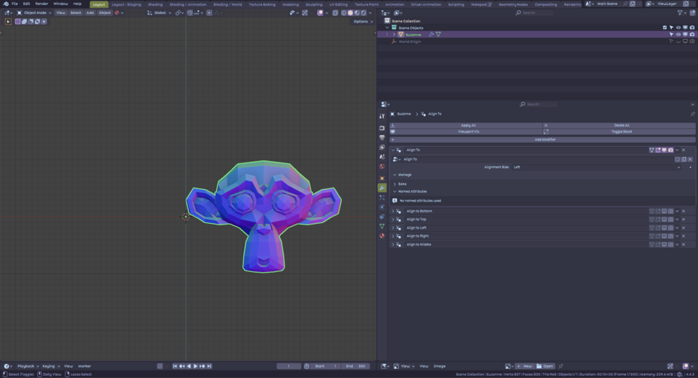Screen dimensions: 698x378
Task: Open the viewport Add menu
Action: [90, 13]
